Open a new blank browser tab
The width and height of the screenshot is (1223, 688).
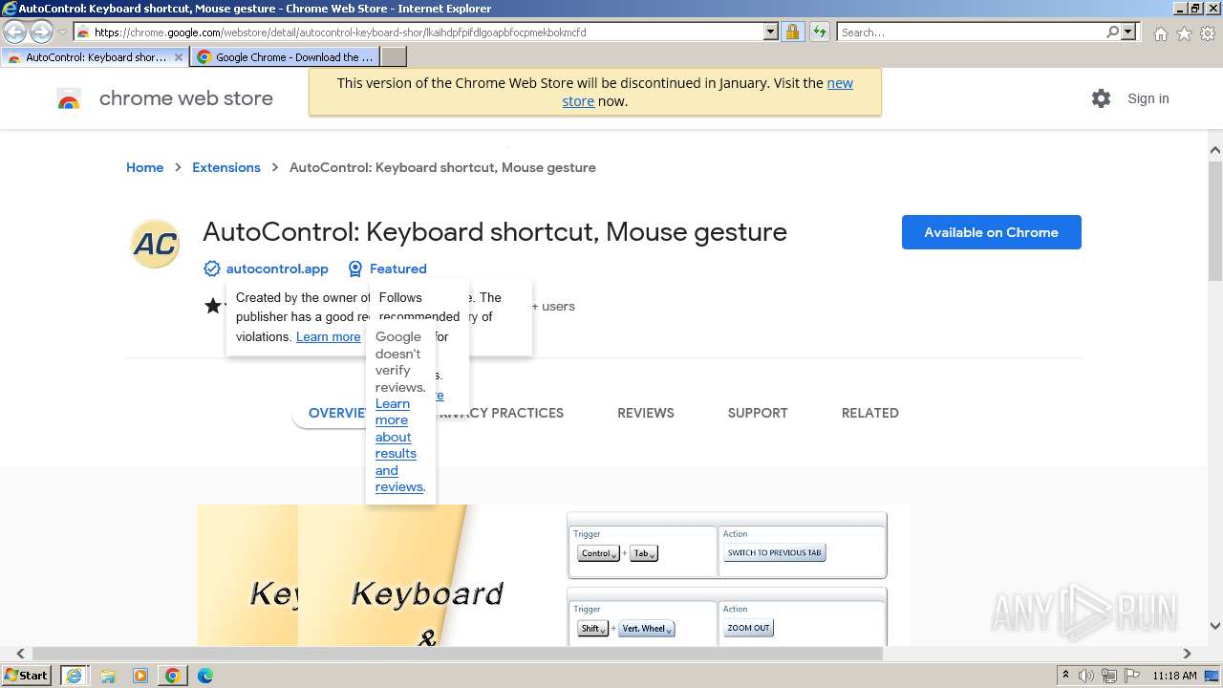pos(394,57)
